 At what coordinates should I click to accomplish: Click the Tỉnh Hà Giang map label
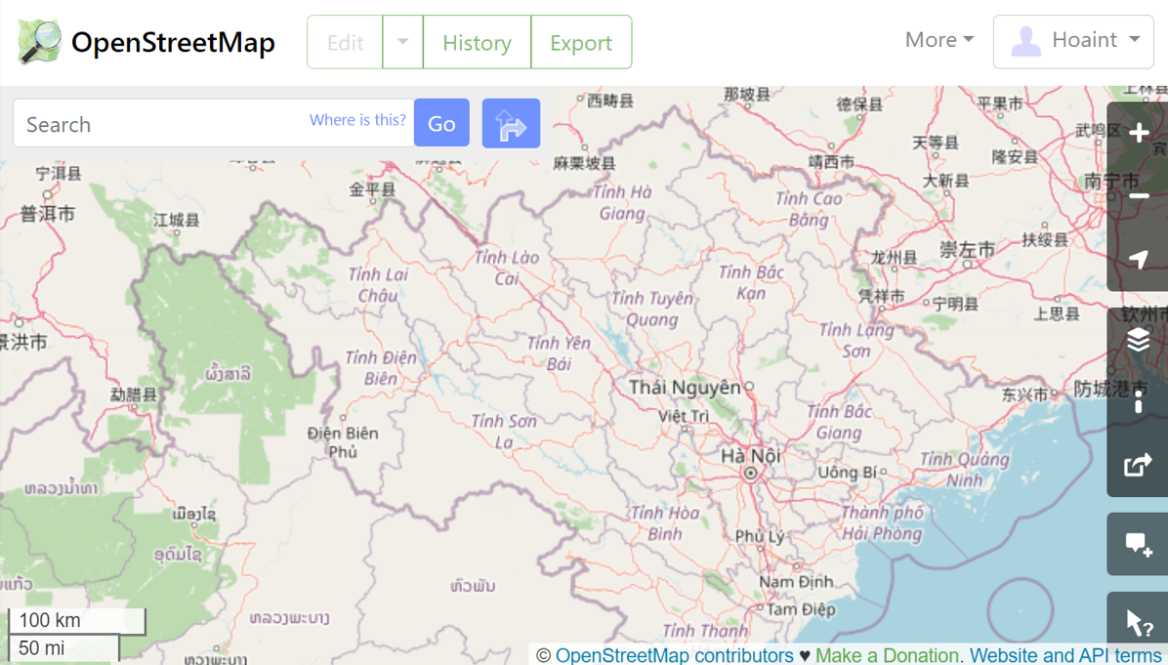pos(623,202)
